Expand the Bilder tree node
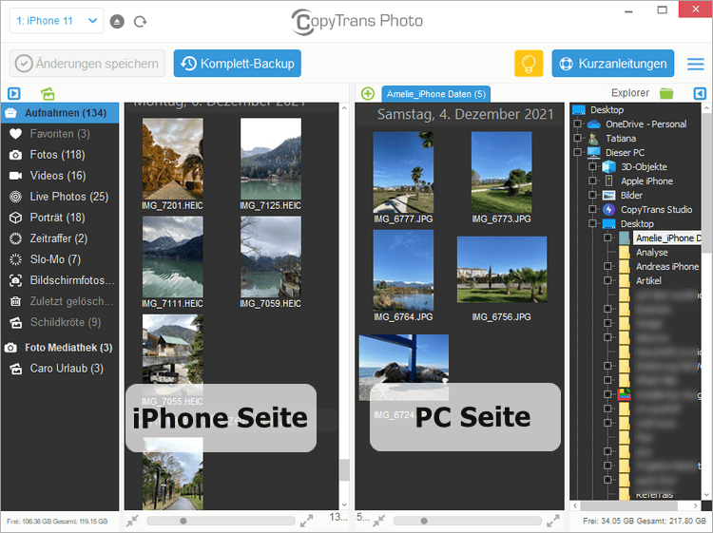Viewport: 713px width, 533px height. pos(592,195)
